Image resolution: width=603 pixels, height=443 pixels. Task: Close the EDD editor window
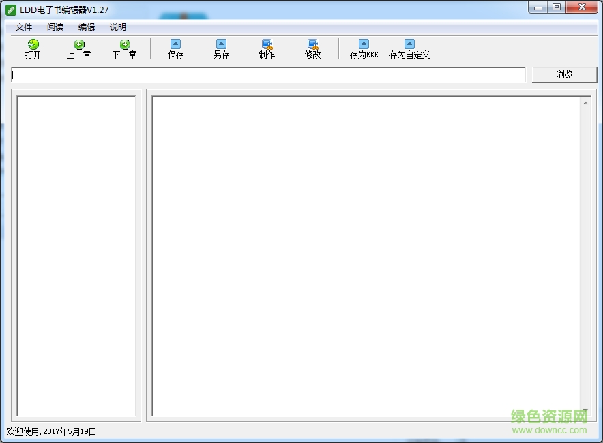coord(582,7)
